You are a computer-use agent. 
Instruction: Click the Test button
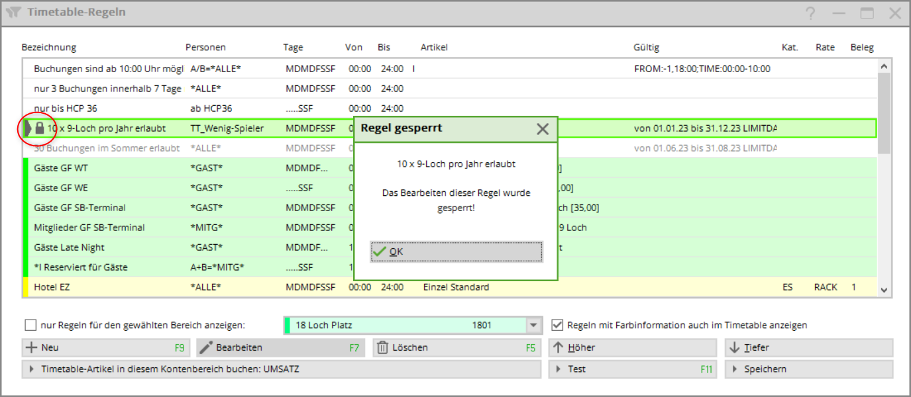tap(632, 369)
